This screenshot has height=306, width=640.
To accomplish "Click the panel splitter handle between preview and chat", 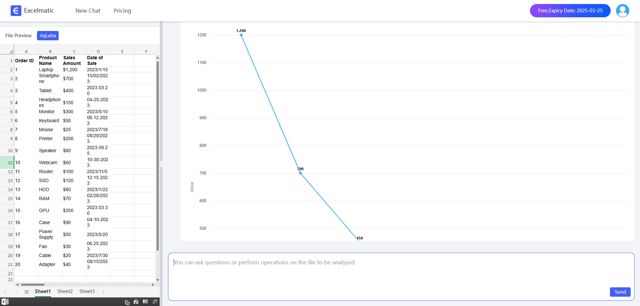I will click(x=161, y=163).
